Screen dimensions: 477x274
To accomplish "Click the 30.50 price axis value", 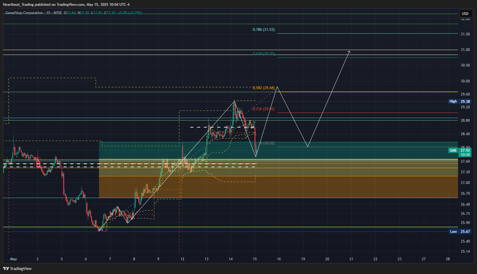I will (465, 65).
